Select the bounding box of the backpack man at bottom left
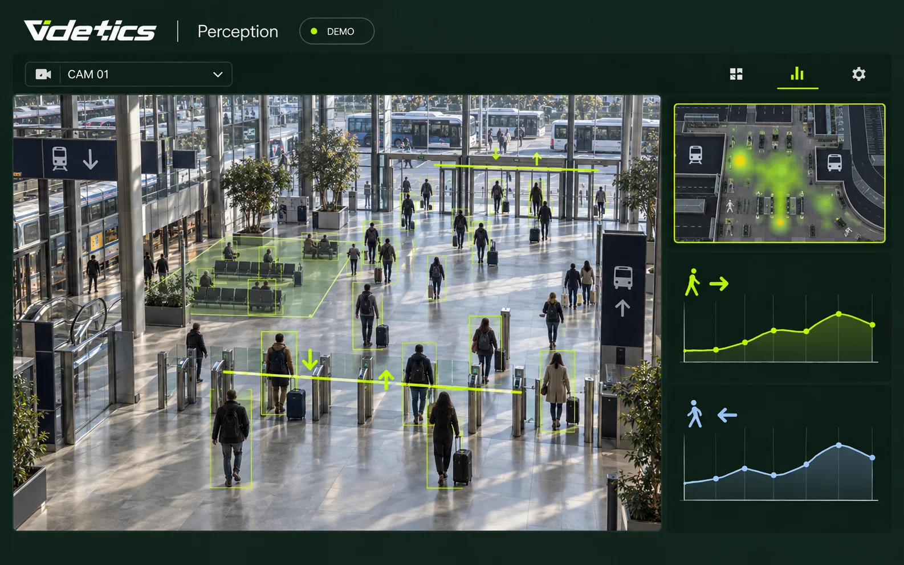 231,439
